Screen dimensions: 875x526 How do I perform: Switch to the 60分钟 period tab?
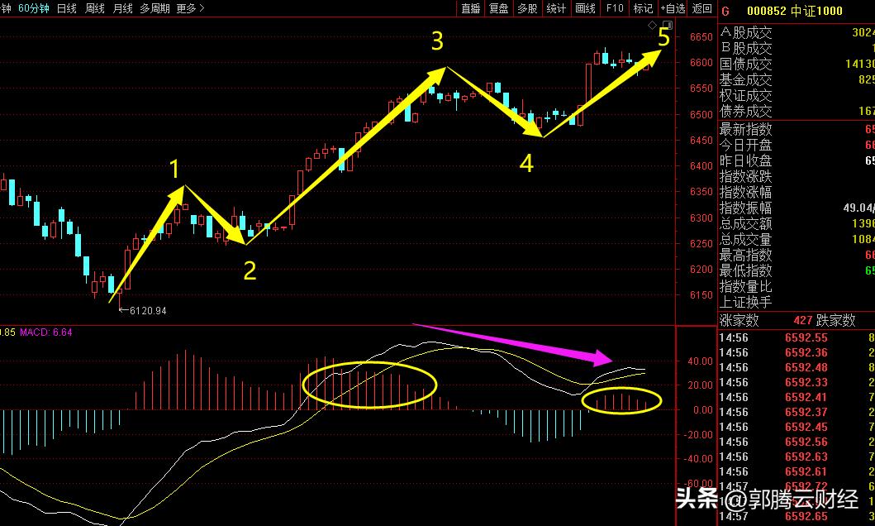34,8
